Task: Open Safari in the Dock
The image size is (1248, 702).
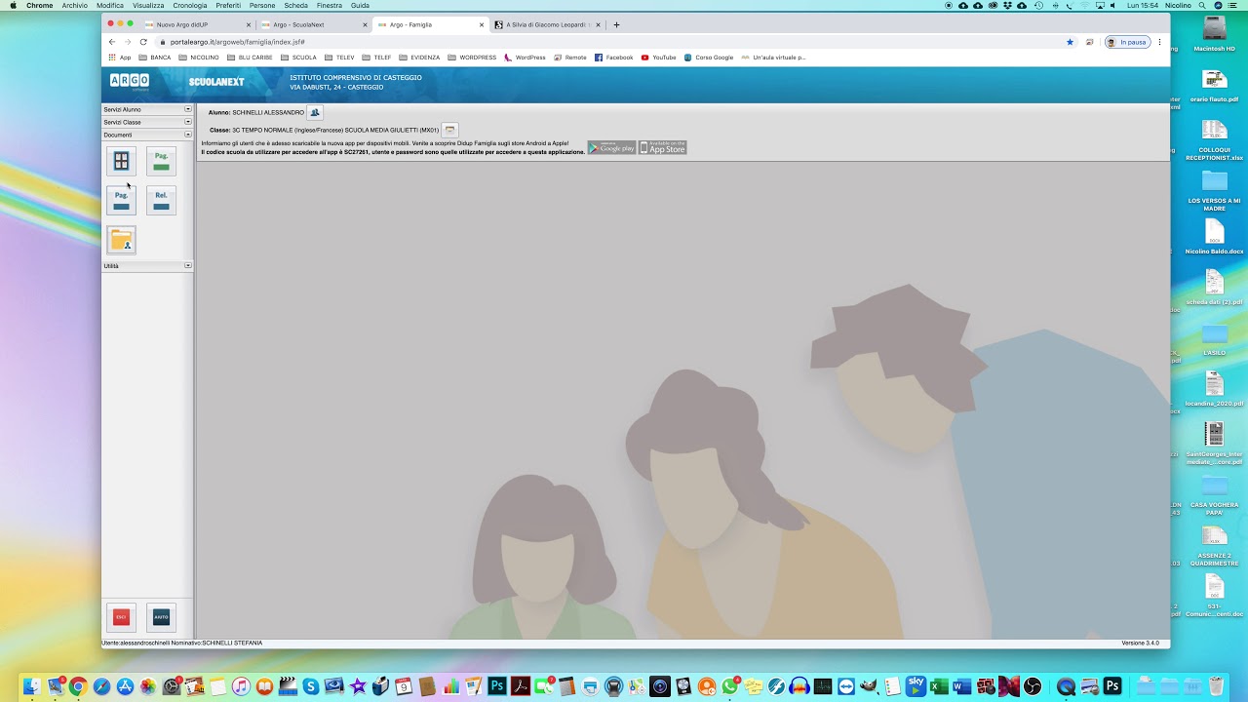Action: 101,686
